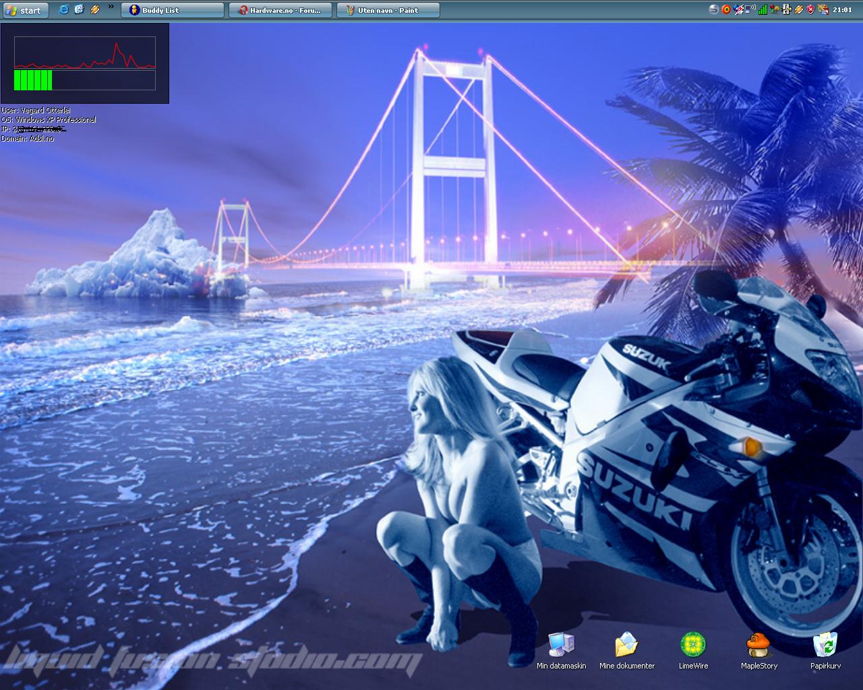Viewport: 863px width, 690px height.
Task: Click the lightning bolt tray icon
Action: click(738, 9)
